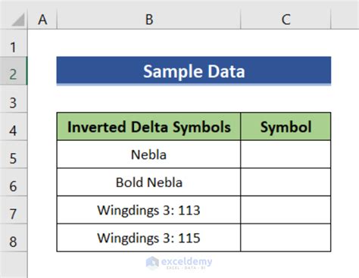
Task: Click the Bold Nebla cell
Action: [x=149, y=182]
